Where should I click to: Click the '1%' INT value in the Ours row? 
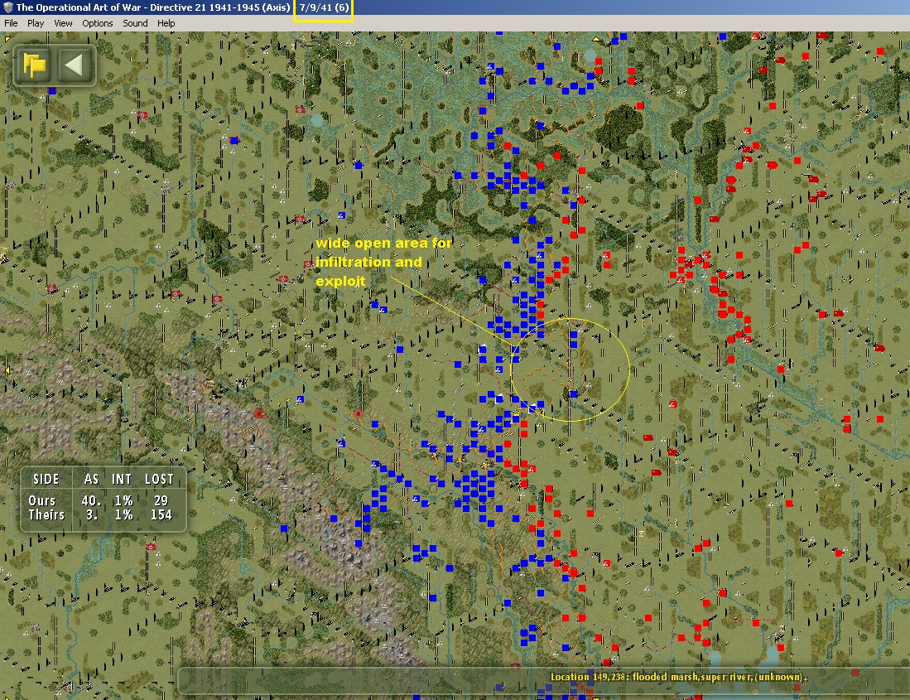coord(123,500)
